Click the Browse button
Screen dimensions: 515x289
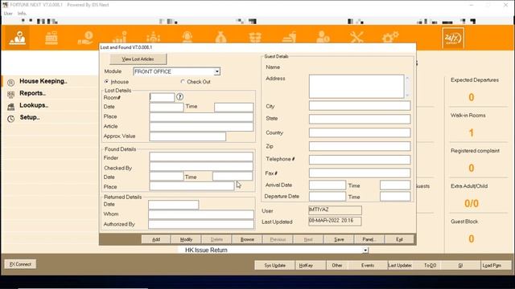coord(247,239)
